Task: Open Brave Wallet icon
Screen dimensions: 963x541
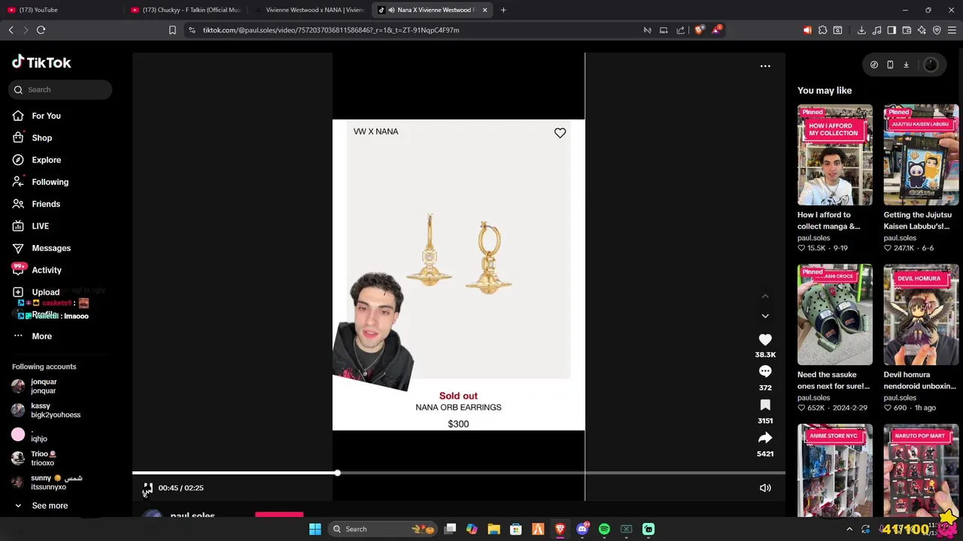Action: [907, 30]
